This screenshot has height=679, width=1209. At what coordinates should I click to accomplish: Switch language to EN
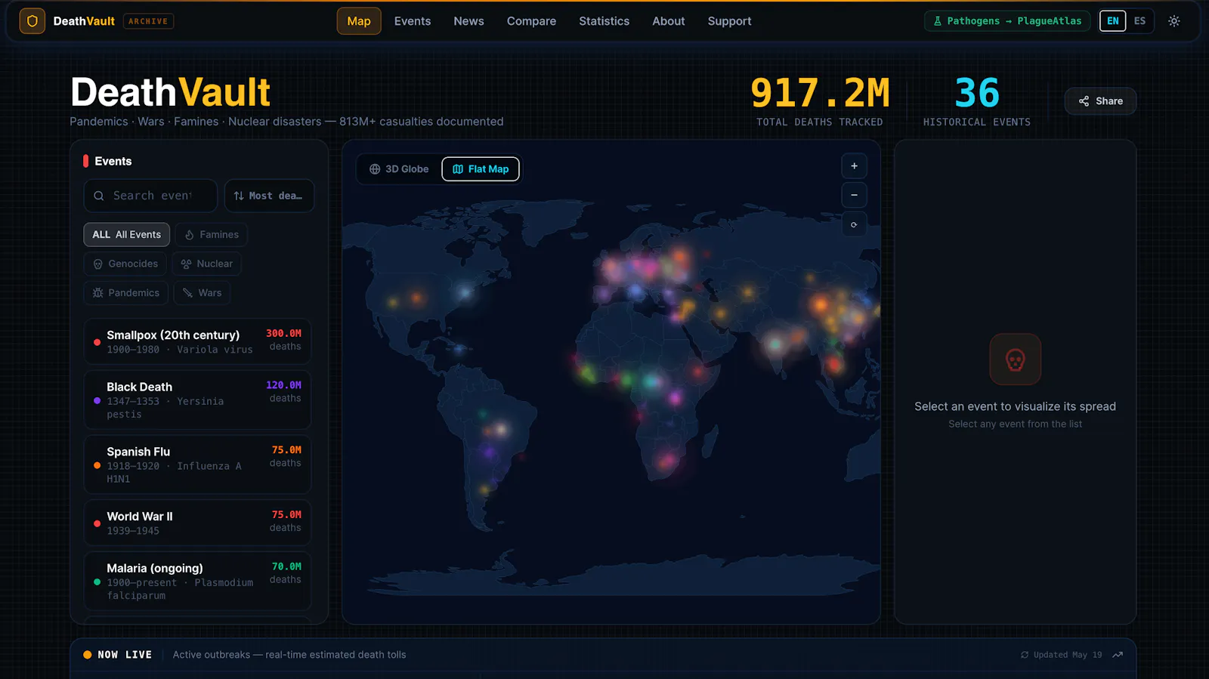[x=1112, y=21]
